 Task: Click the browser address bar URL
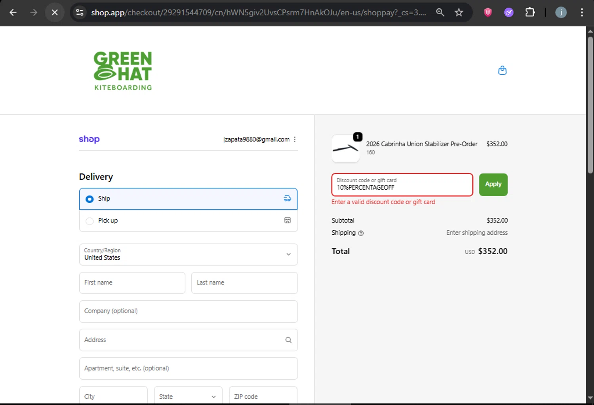pos(258,13)
